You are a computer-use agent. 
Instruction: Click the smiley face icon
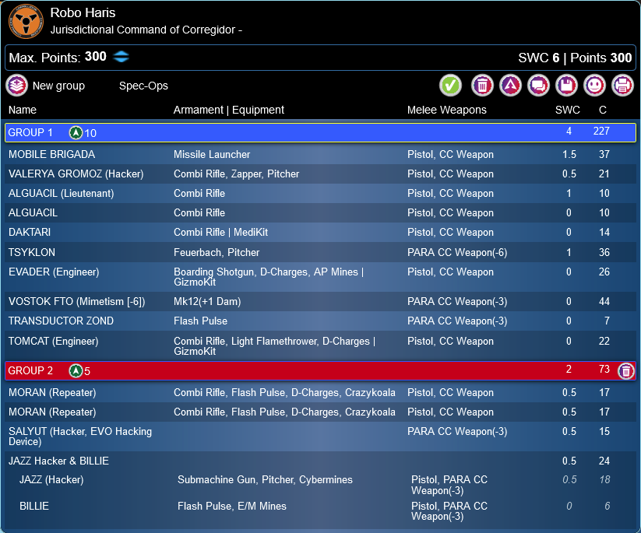(594, 86)
